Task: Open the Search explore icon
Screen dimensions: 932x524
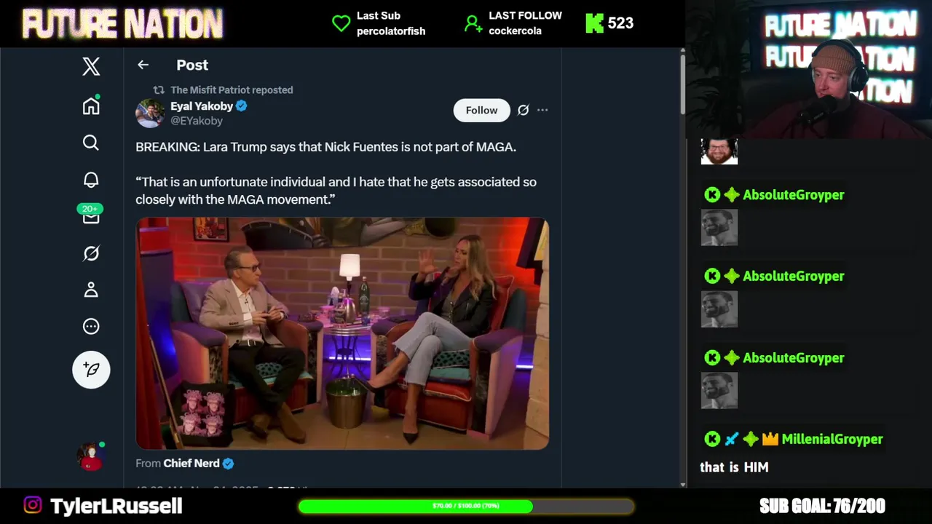Action: (x=91, y=143)
